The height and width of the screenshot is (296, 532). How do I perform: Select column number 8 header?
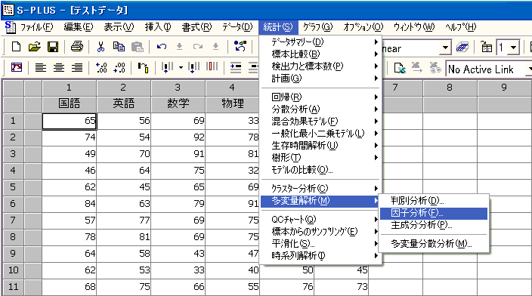pyautogui.click(x=450, y=88)
